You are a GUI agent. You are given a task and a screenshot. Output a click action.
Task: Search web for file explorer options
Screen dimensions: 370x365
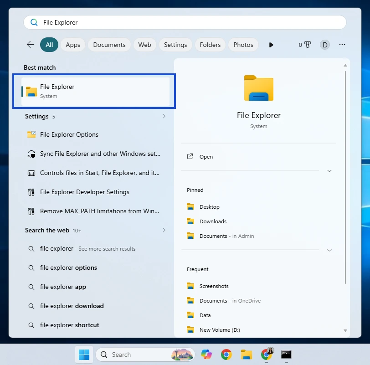pos(95,268)
